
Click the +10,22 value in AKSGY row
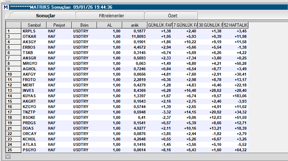click(x=190, y=42)
